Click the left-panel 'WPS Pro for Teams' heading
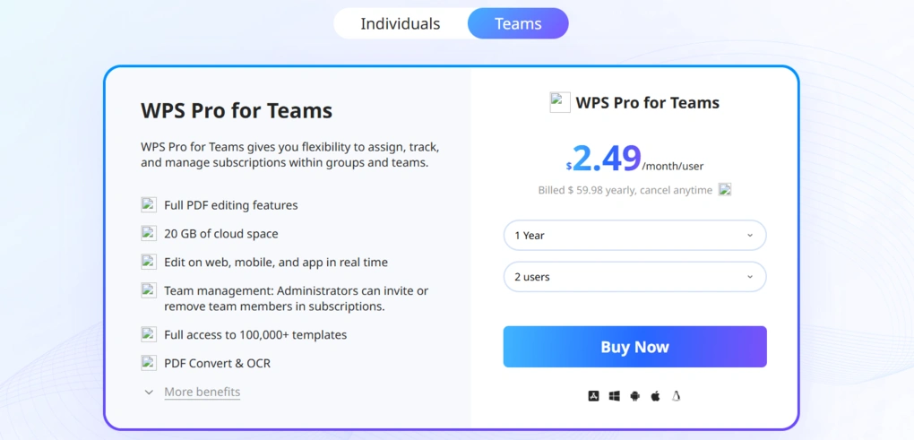 pyautogui.click(x=237, y=110)
